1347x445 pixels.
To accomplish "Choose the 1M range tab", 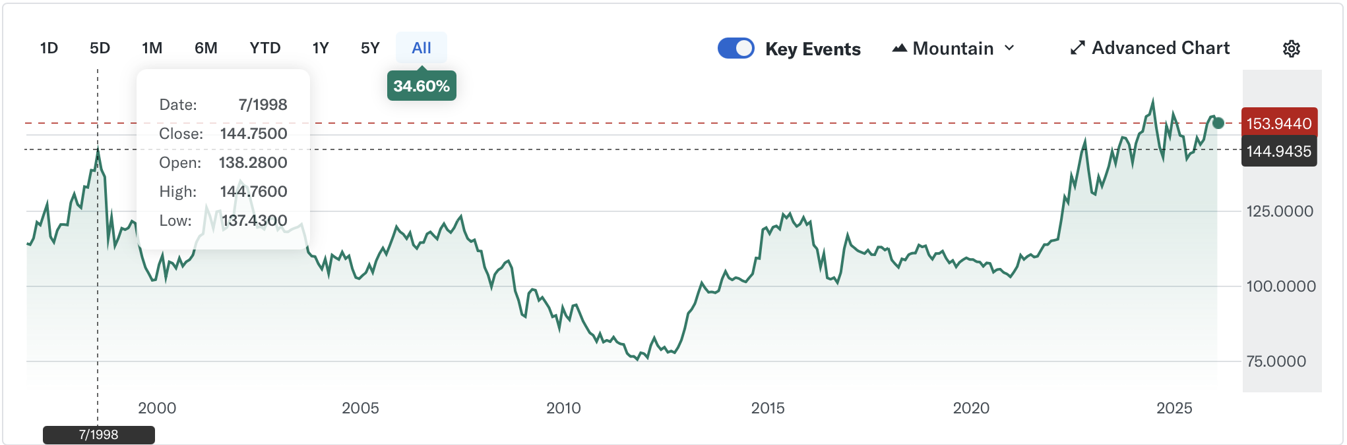I will click(x=152, y=48).
